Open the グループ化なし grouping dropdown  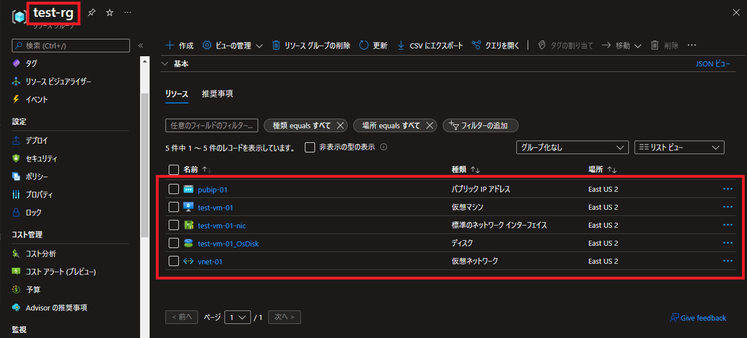tap(573, 147)
